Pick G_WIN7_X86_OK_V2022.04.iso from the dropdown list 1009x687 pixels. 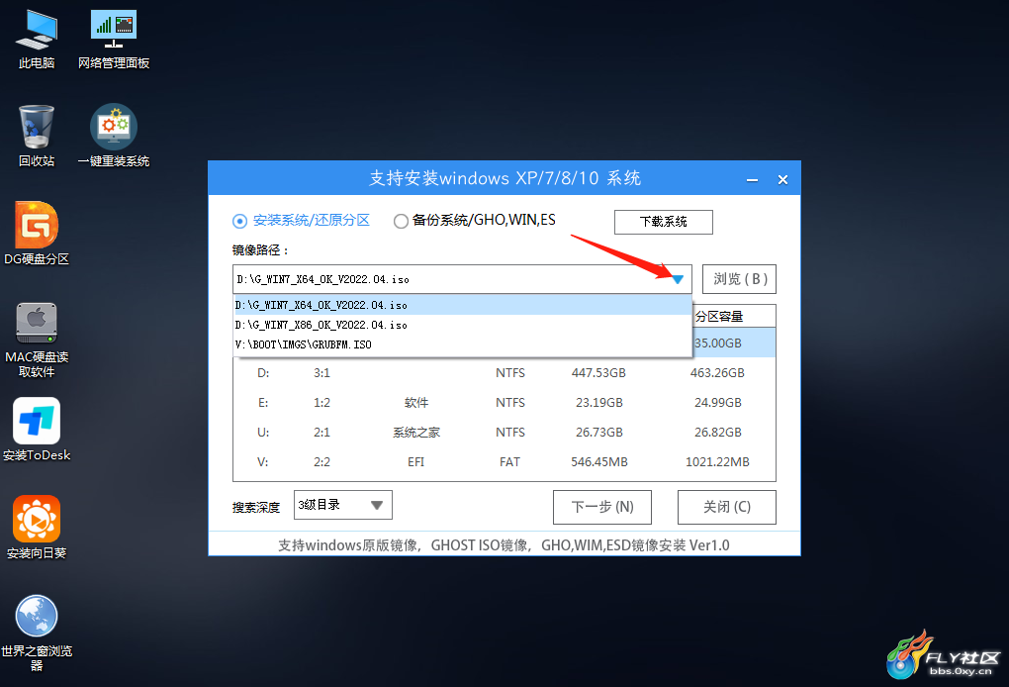click(x=462, y=325)
